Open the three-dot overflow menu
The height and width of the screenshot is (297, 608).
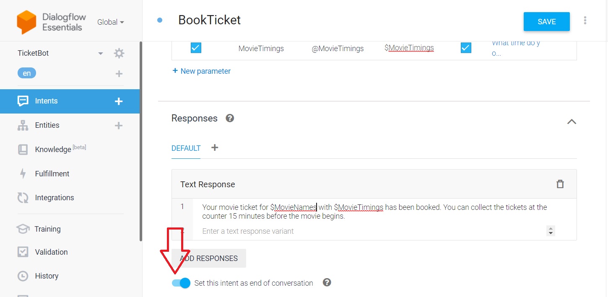coord(585,20)
